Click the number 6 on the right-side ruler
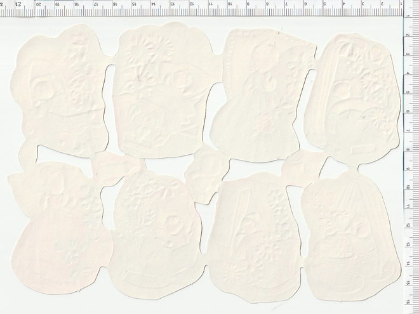This screenshot has height=314, width=419. [408, 112]
